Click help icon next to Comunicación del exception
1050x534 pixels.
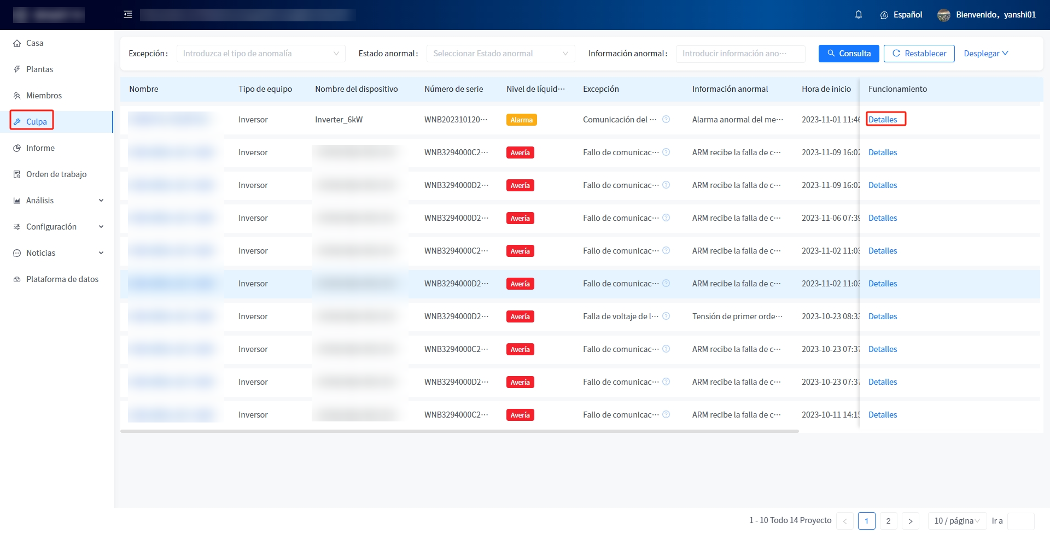(666, 119)
